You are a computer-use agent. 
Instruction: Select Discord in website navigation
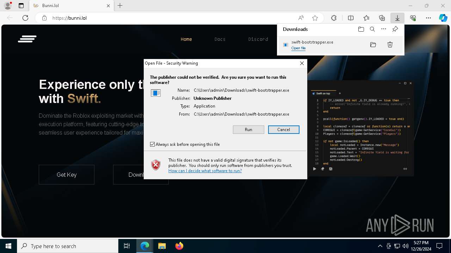(x=258, y=39)
